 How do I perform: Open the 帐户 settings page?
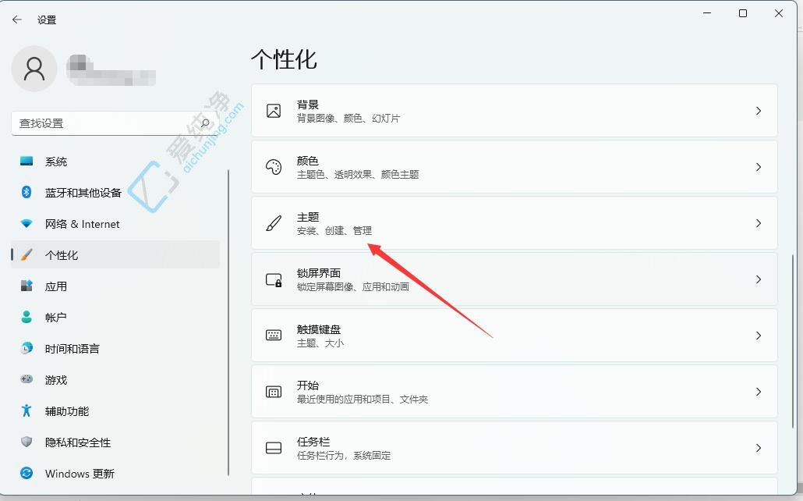coord(55,317)
